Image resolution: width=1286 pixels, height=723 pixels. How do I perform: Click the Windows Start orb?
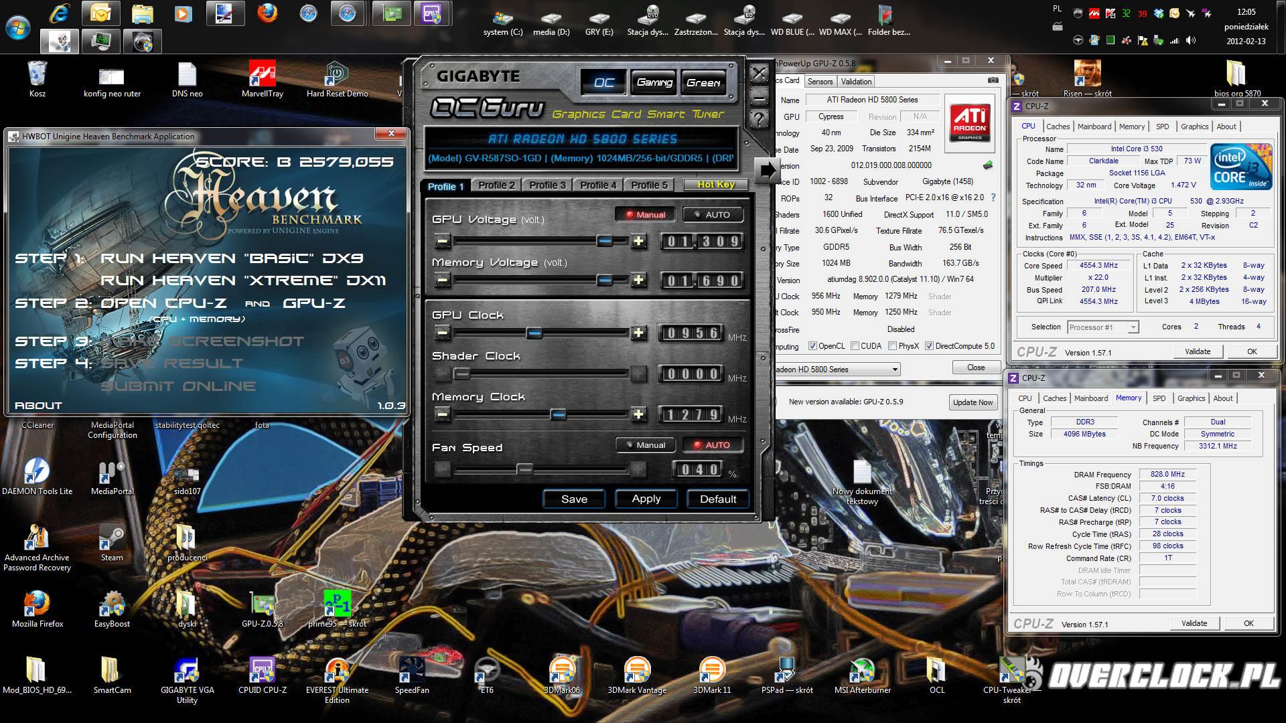point(17,28)
